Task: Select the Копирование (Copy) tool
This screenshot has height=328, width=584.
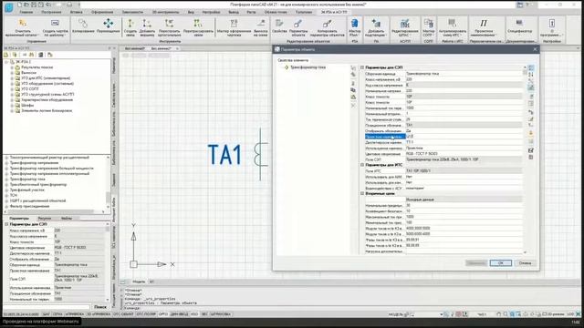Action: (x=83, y=26)
